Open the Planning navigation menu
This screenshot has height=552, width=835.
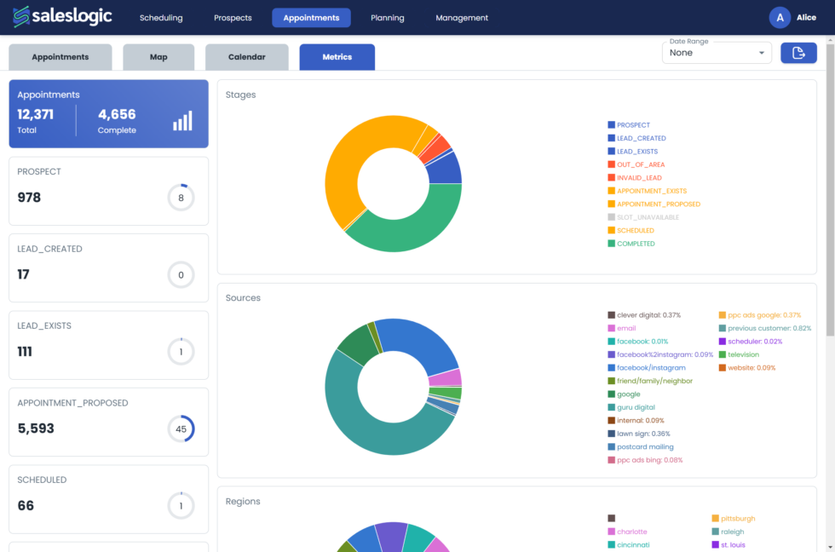click(x=388, y=18)
